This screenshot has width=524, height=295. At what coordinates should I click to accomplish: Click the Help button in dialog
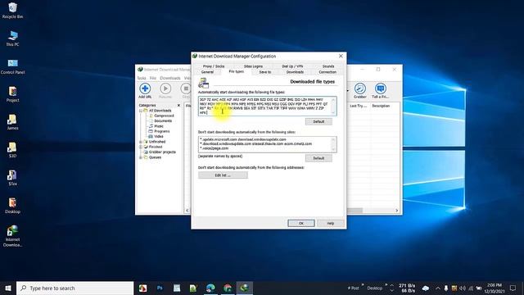click(331, 223)
